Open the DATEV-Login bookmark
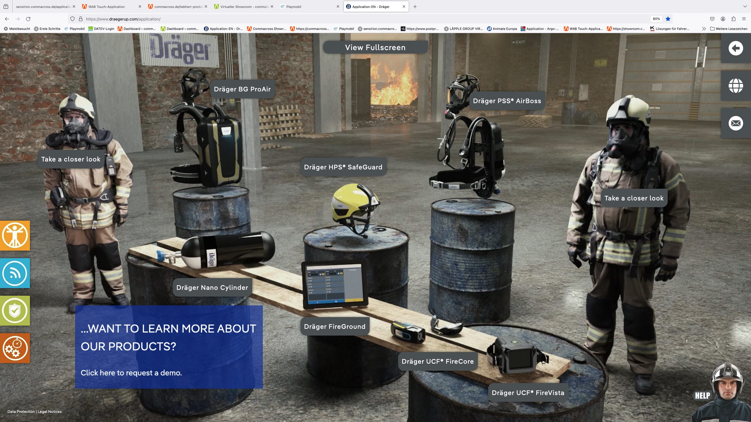 [101, 29]
